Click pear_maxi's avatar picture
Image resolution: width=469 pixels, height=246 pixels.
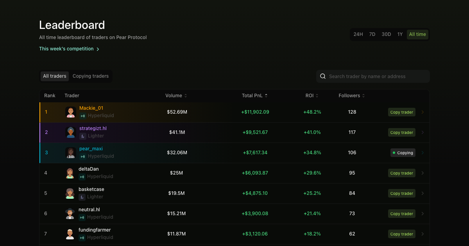[71, 153]
